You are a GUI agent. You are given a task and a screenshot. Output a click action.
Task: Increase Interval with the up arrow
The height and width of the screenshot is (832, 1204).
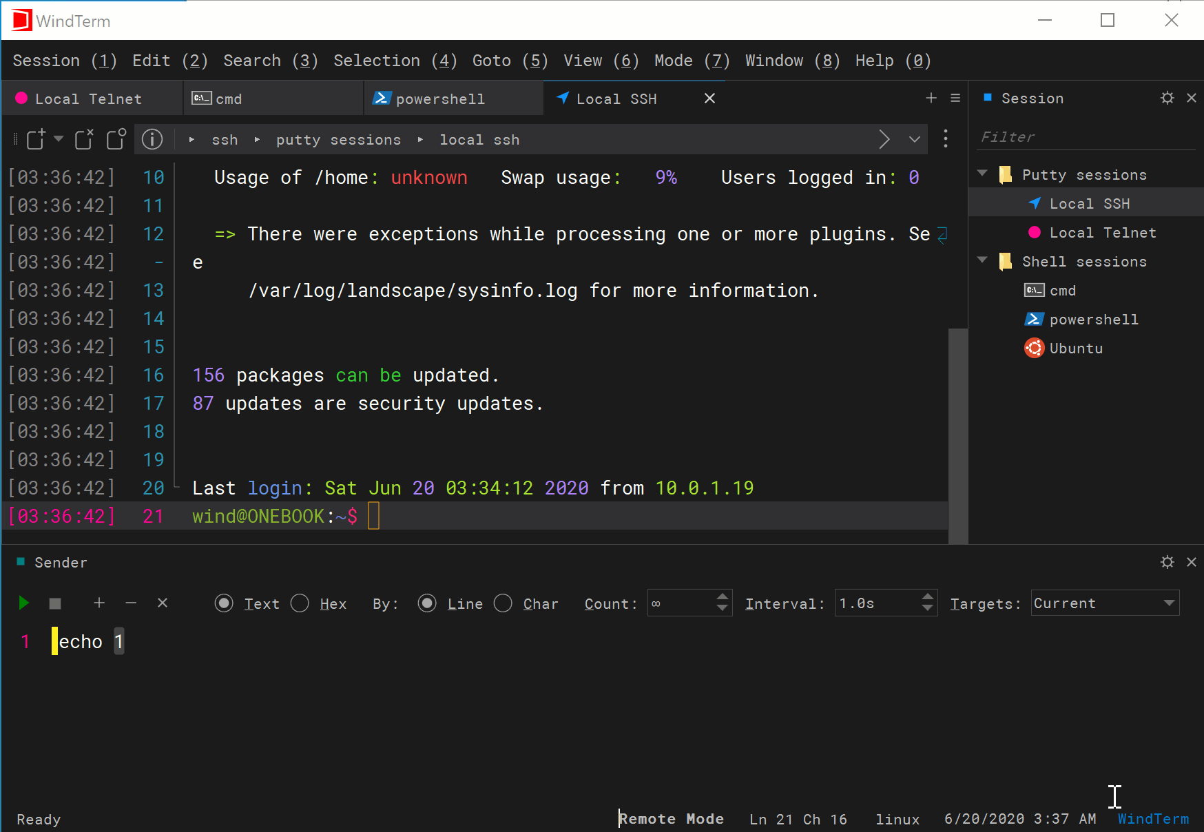point(928,596)
